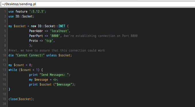Image resolution: width=195 pixels, height=107 pixels.
Task: Click PeerPort on line 6
Action: pyautogui.click(x=36, y=36)
